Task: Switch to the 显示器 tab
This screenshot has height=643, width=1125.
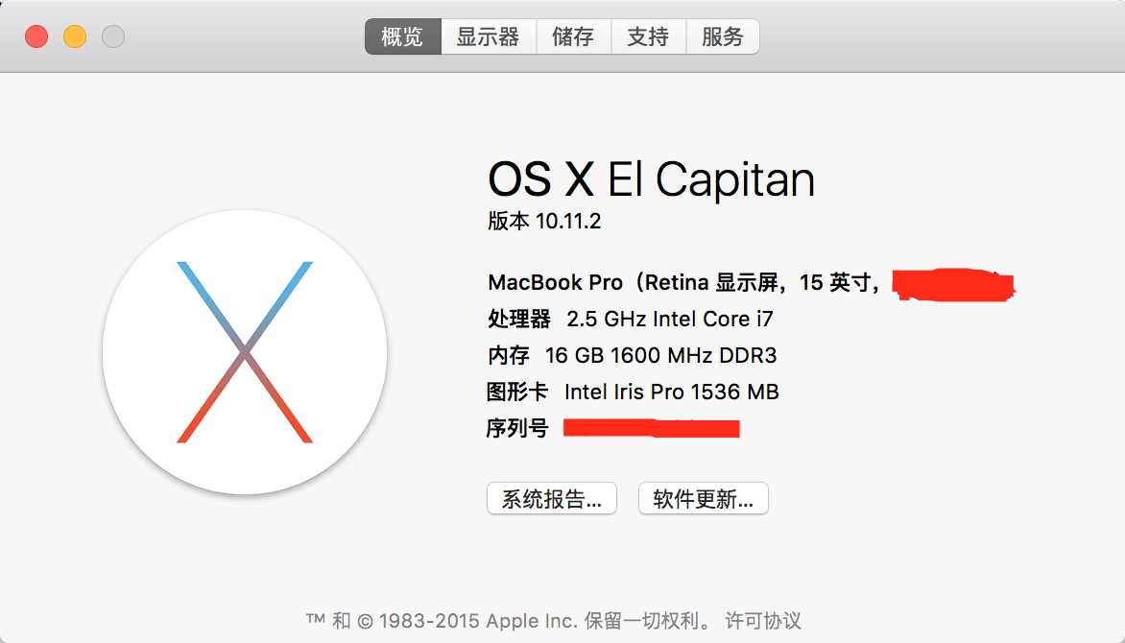Action: coord(488,36)
